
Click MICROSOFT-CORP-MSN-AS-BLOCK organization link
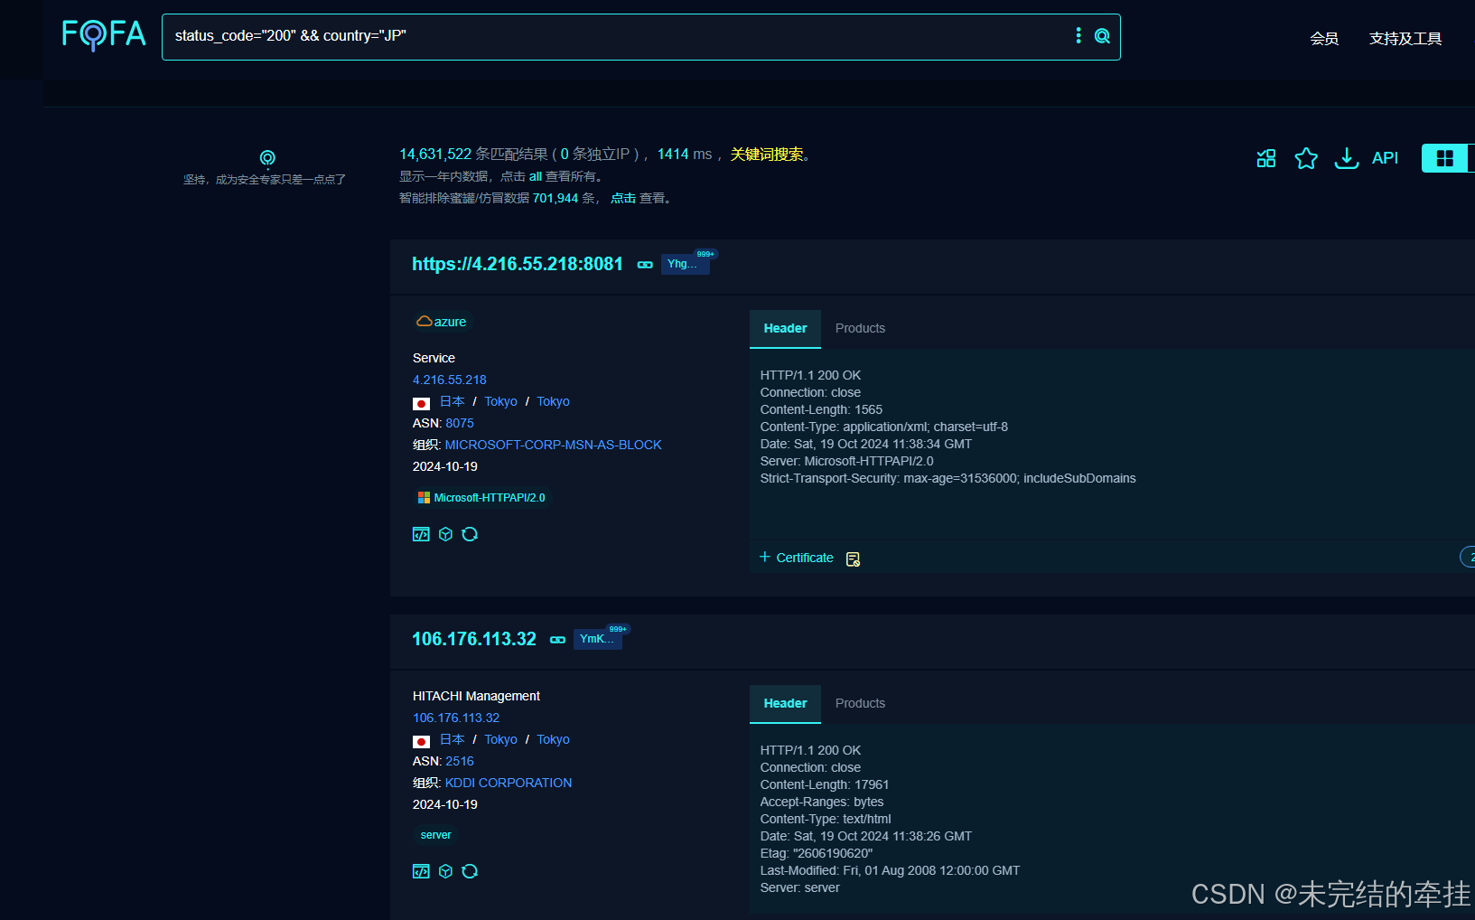click(554, 445)
